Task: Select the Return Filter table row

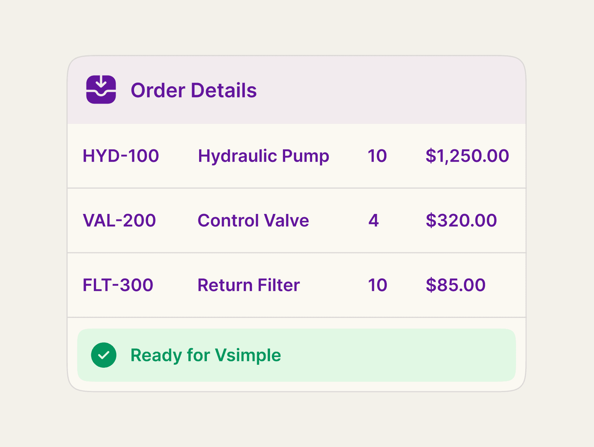Action: (x=297, y=285)
